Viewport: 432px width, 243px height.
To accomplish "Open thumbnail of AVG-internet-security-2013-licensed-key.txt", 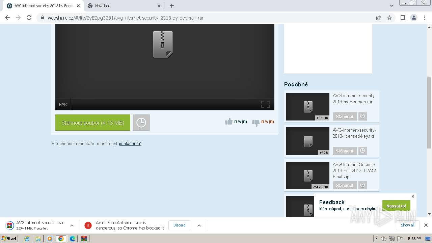I will pos(308,141).
